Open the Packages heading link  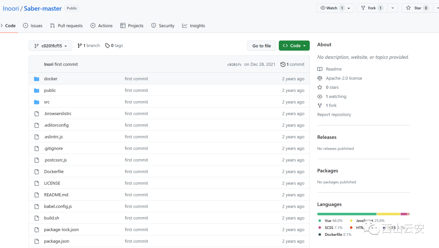tap(328, 171)
